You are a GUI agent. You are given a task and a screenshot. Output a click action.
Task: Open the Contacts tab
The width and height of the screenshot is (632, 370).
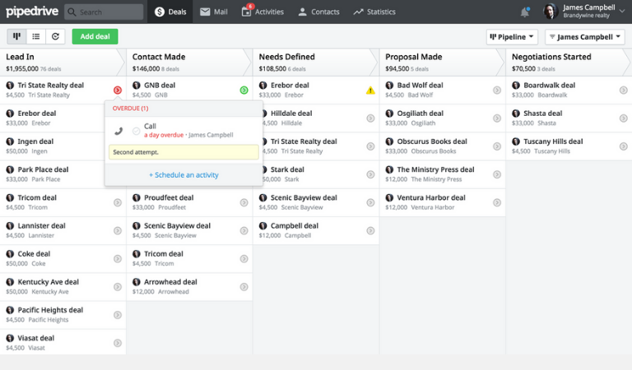pos(318,12)
